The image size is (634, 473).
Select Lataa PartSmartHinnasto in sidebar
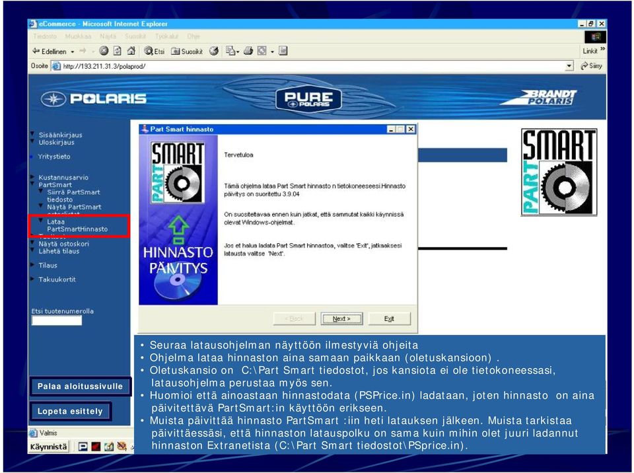point(77,225)
